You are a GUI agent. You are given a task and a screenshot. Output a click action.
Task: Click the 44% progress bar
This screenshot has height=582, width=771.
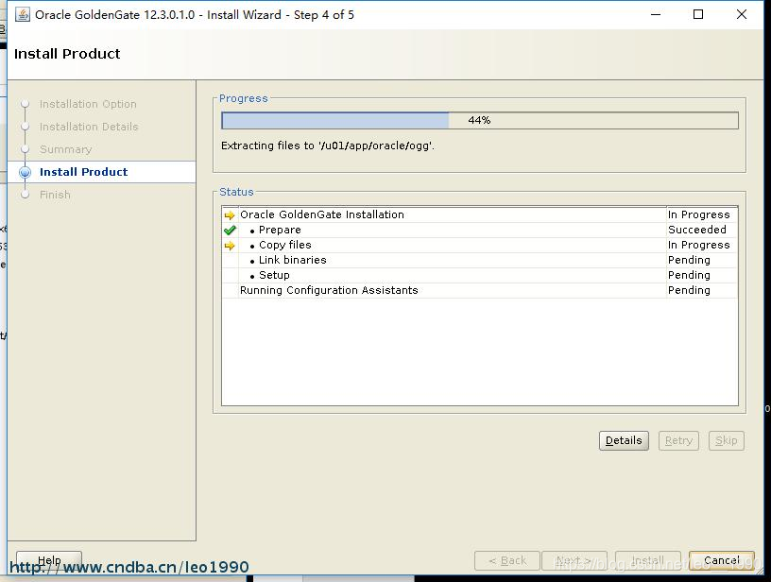(x=480, y=120)
